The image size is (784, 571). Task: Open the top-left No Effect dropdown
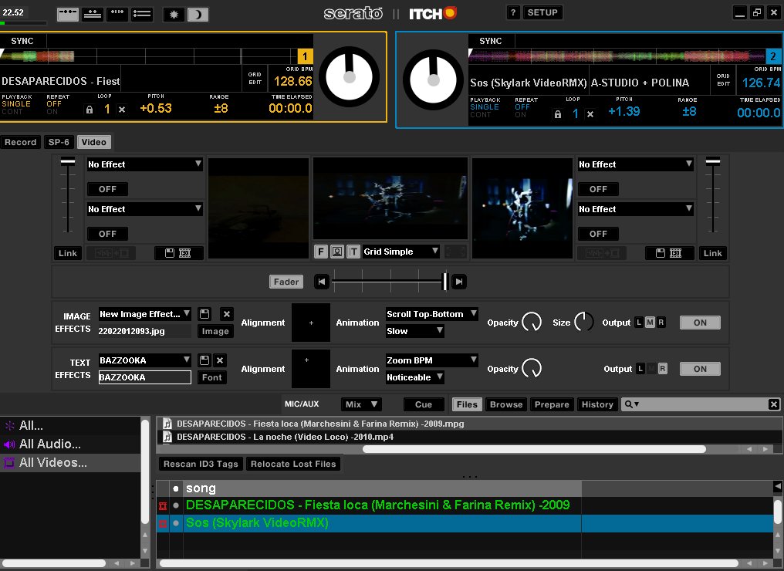[144, 164]
